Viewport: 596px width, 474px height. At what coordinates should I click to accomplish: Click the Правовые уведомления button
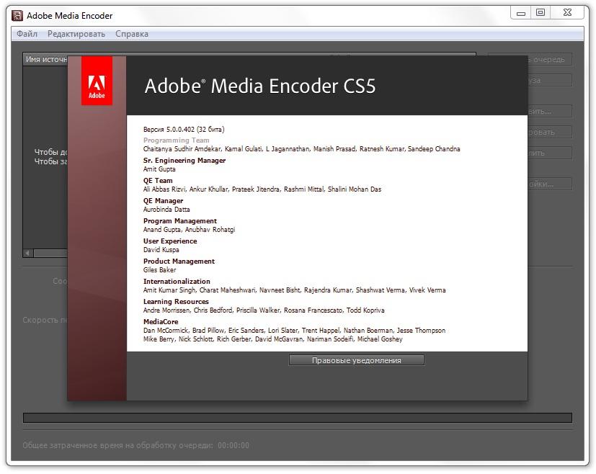[x=356, y=360]
